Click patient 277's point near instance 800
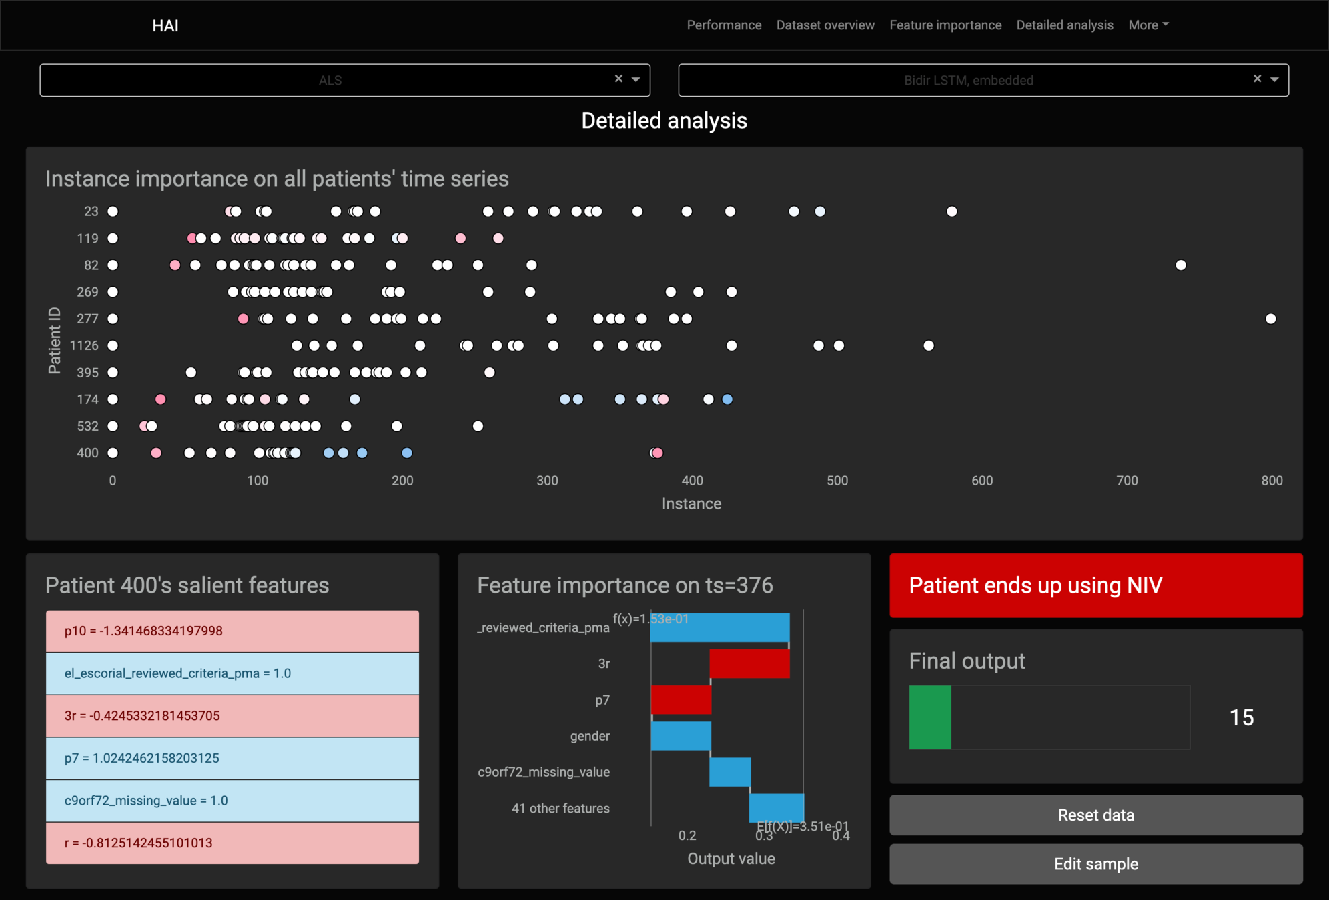This screenshot has height=900, width=1329. point(1270,319)
